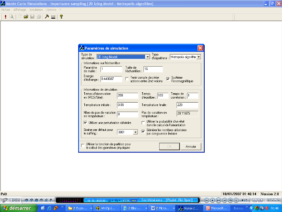
Task: Open a file with the folder icon
Action: coord(26,17)
